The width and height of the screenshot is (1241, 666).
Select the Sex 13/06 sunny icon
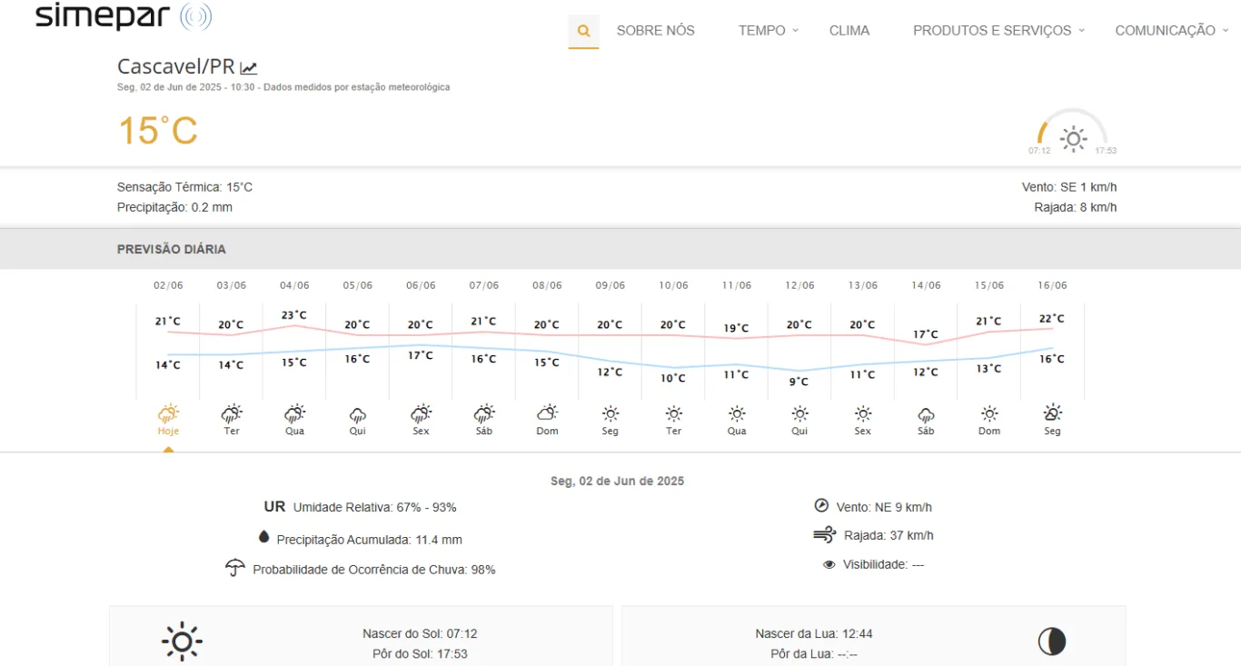863,413
